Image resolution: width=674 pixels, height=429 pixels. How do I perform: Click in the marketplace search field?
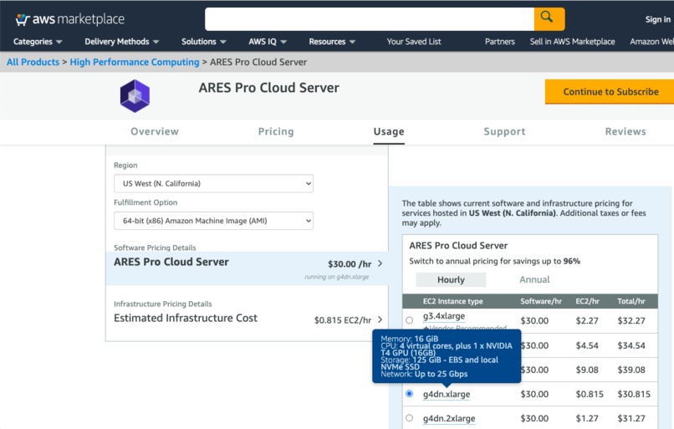tap(370, 19)
